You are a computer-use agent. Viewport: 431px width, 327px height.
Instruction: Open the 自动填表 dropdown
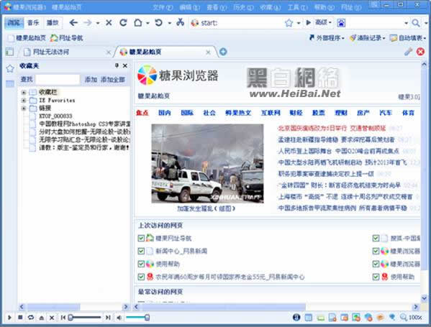click(408, 38)
